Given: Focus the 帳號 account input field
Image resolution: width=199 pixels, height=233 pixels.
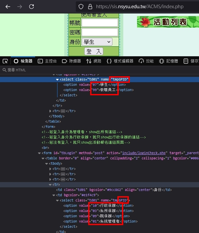Looking at the screenshot, I should (x=100, y=23).
